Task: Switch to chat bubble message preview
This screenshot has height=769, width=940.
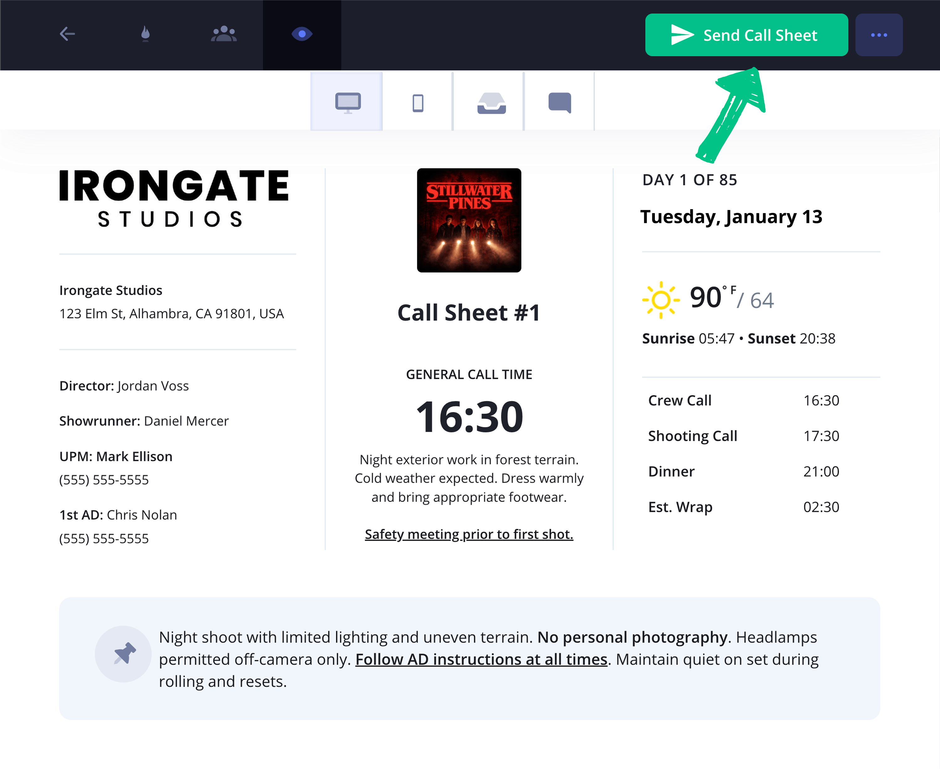Action: pyautogui.click(x=560, y=103)
